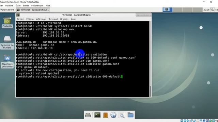Image resolution: width=218 pixels, height=122 pixels.
Task: Click the 20:08 clock in the panel
Action: pos(206,10)
